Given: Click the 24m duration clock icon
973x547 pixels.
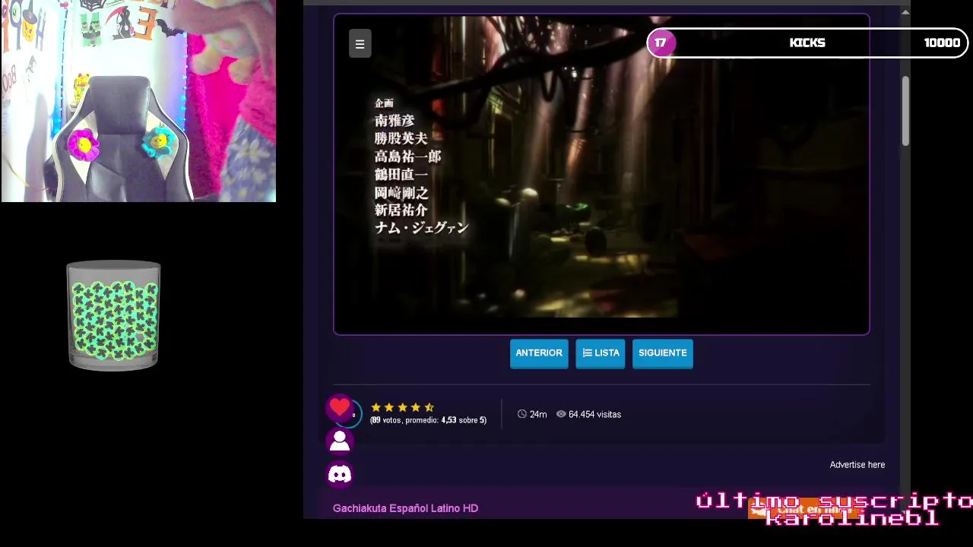Looking at the screenshot, I should point(521,414).
